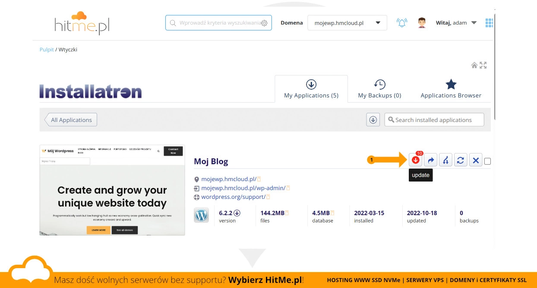537x288 pixels.
Task: Click the Pulpit breadcrumb link
Action: pyautogui.click(x=47, y=50)
